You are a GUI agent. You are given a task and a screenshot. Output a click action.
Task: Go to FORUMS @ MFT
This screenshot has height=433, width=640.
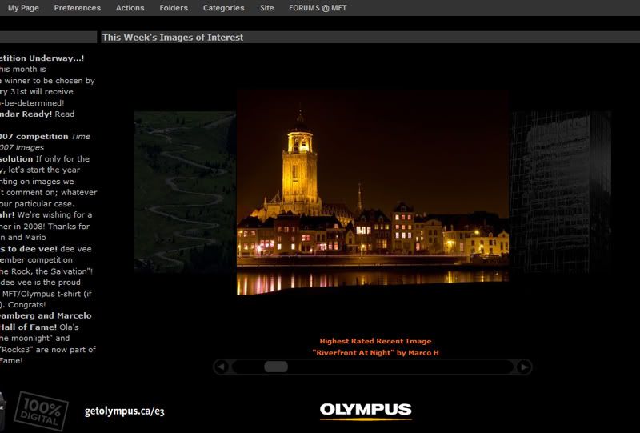(318, 8)
